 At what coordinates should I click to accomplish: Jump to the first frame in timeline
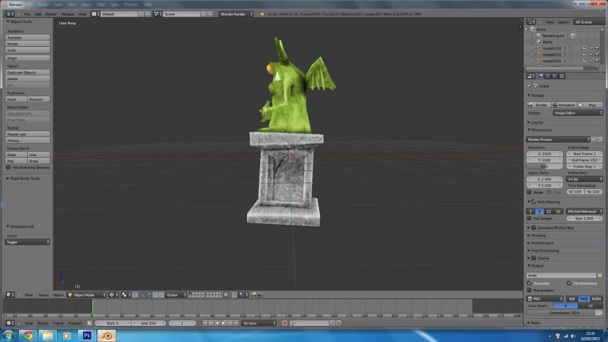204,323
